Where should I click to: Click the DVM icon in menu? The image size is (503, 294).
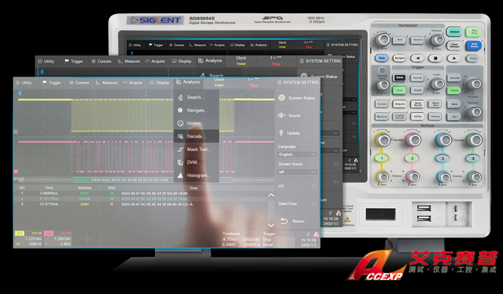point(180,162)
